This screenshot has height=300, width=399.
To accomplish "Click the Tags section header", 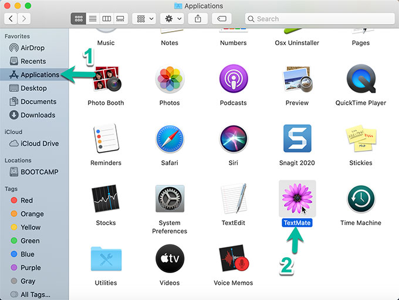I will [x=11, y=189].
